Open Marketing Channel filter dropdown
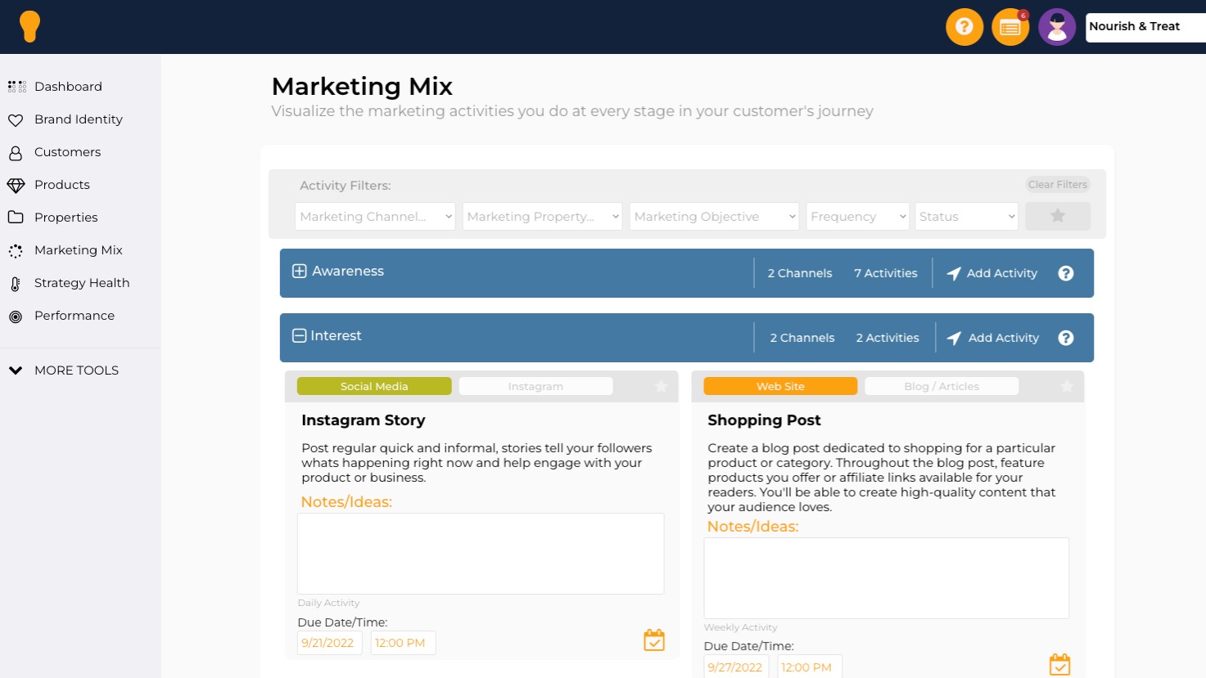This screenshot has height=678, width=1206. [375, 216]
